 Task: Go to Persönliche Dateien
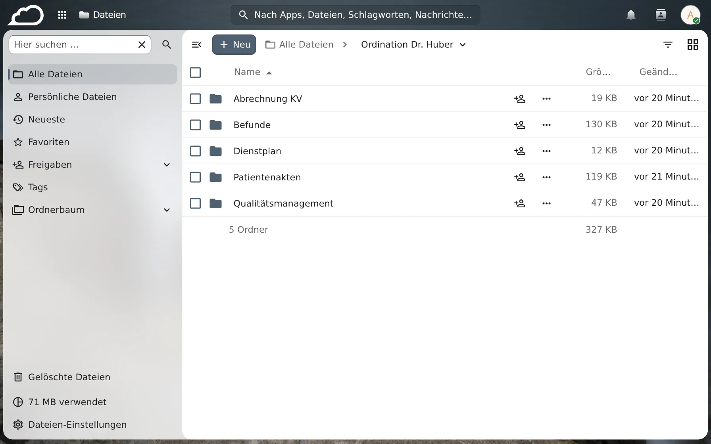point(92,97)
